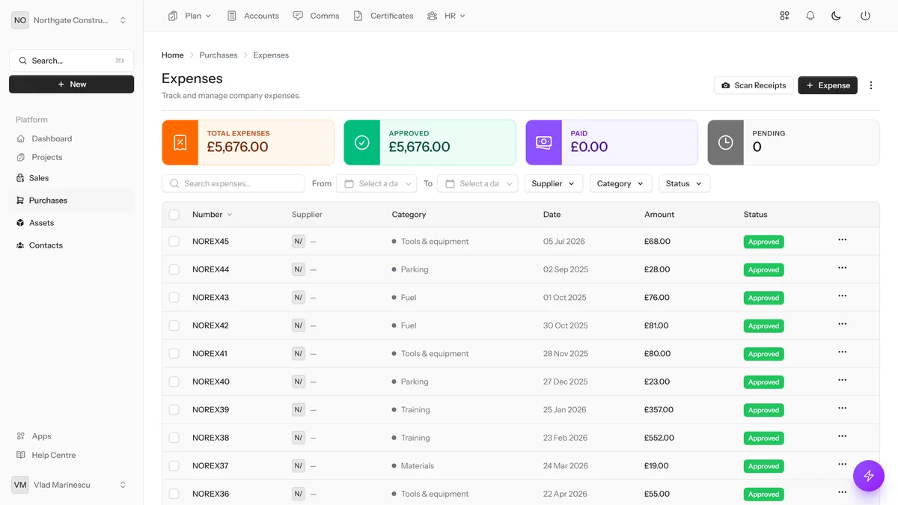The width and height of the screenshot is (898, 505).
Task: Click the calendar icon in To date field
Action: 450,183
